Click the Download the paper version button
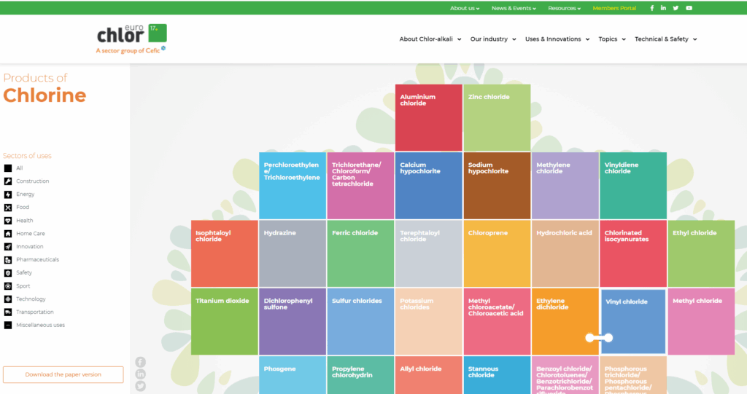Image resolution: width=747 pixels, height=394 pixels. (x=63, y=374)
